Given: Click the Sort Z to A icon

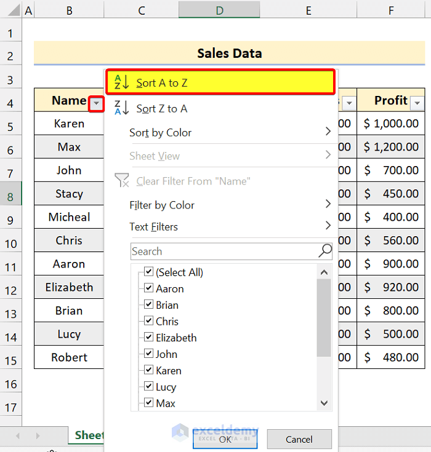Looking at the screenshot, I should [x=121, y=108].
